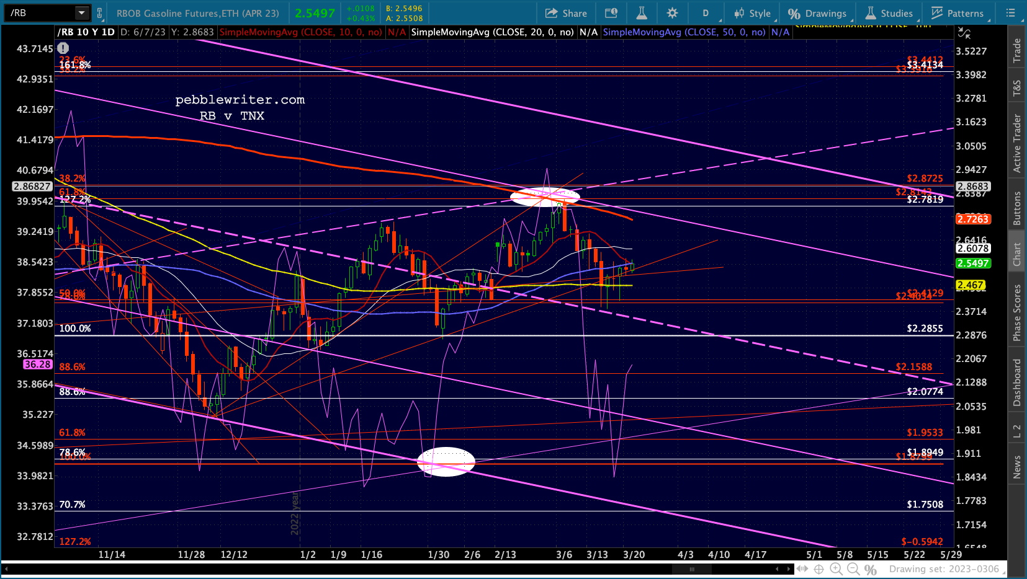Open the D timeframe aggregation selector
The height and width of the screenshot is (579, 1027).
pos(706,13)
